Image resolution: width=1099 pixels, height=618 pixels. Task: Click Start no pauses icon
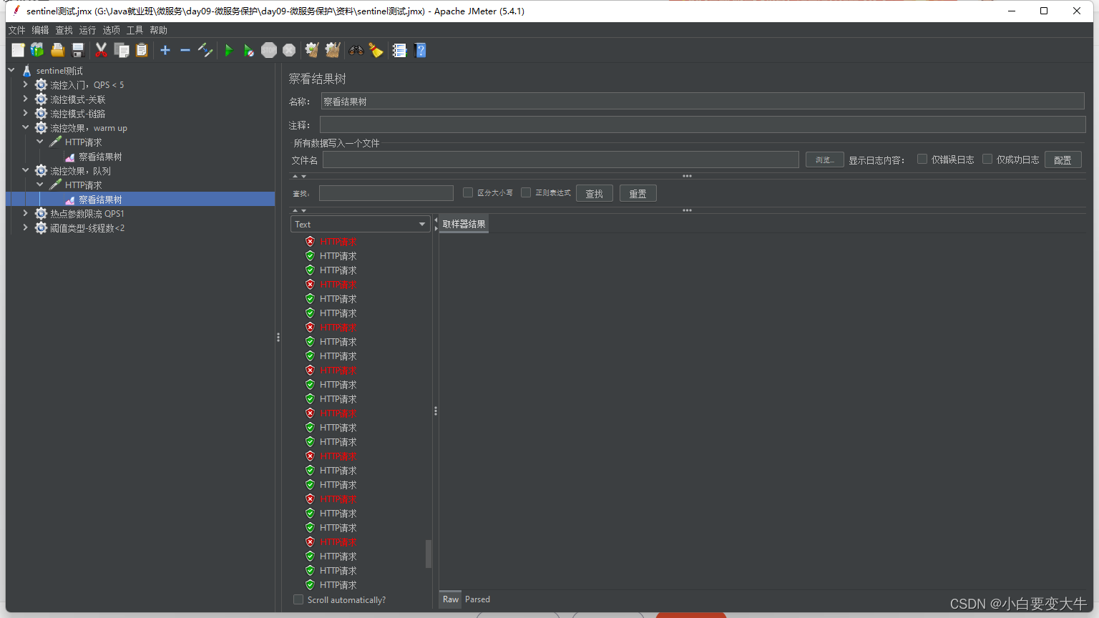[x=248, y=50]
